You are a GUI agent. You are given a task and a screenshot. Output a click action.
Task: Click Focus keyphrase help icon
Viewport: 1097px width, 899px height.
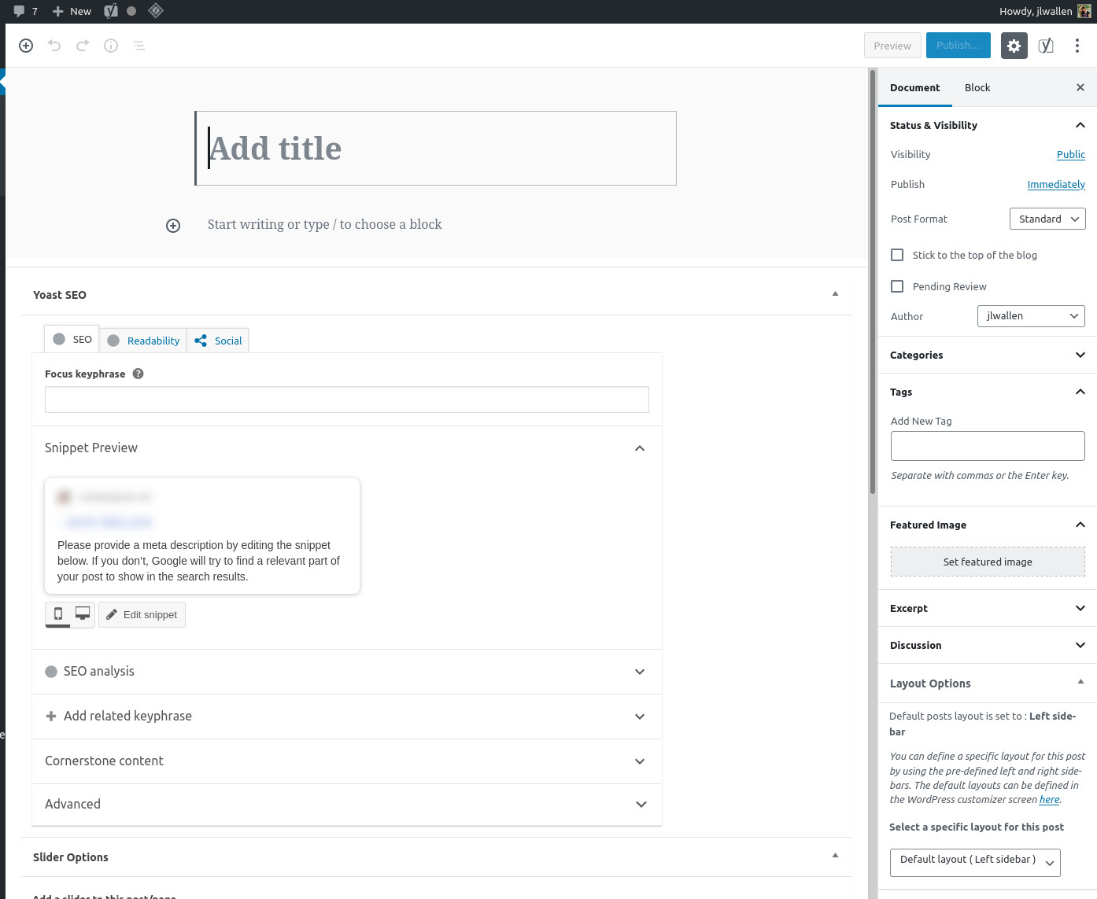139,374
